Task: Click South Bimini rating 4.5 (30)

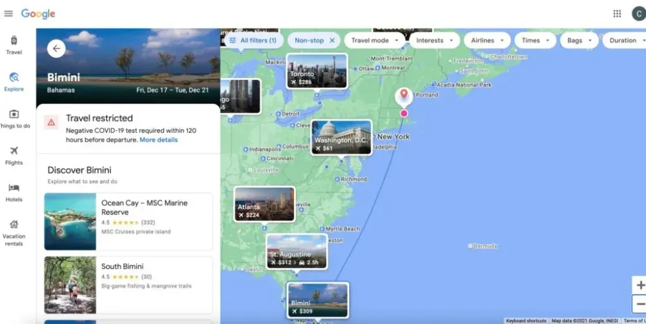Action: pos(127,277)
